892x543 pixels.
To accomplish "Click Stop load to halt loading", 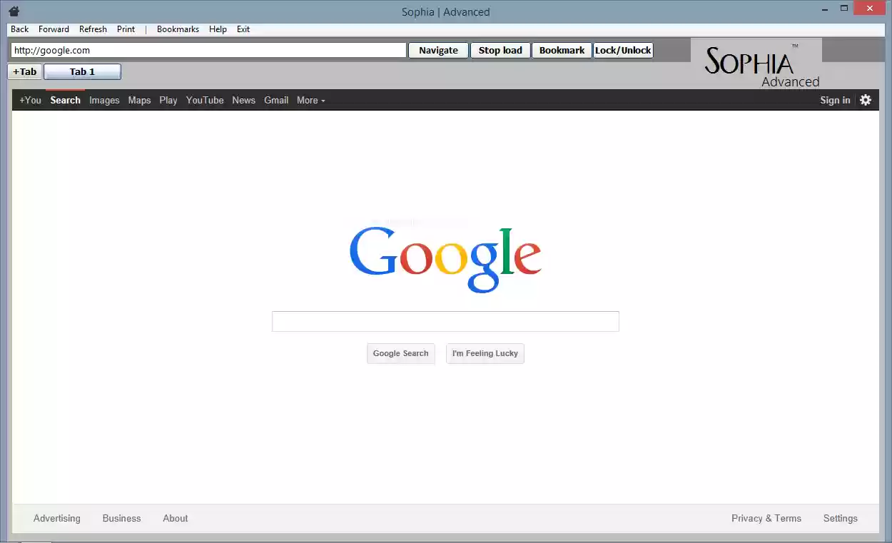I will (500, 50).
